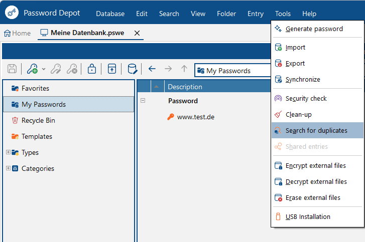Select My Passwords in the folder tree

click(68, 104)
